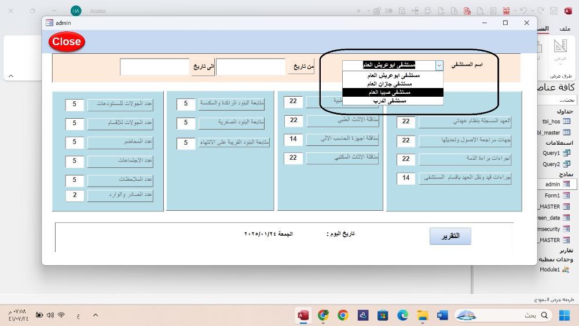
Task: Open the Query2 query in navigation pane
Action: [556, 164]
